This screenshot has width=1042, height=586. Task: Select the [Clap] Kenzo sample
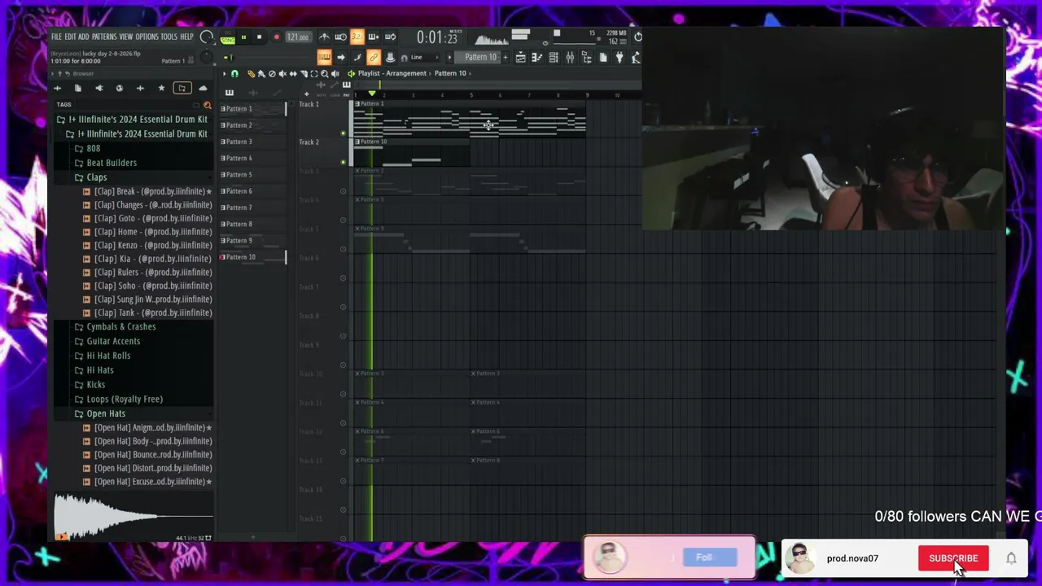147,245
